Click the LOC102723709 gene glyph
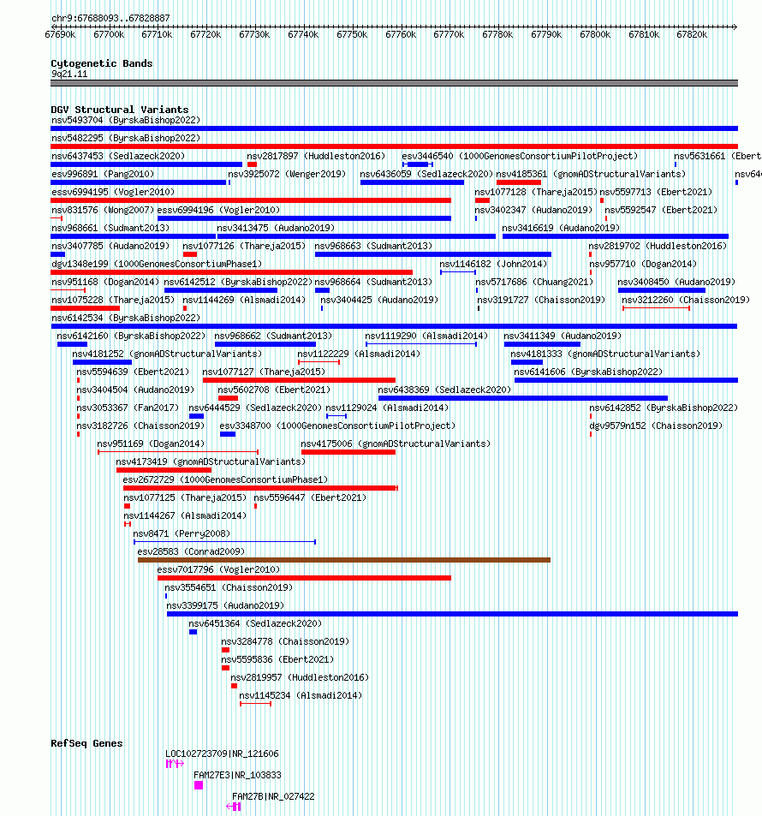 [175, 764]
